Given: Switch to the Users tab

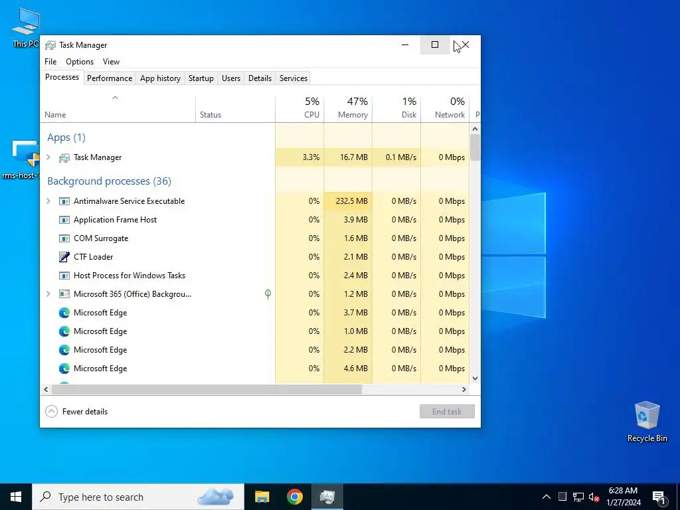Looking at the screenshot, I should coord(230,78).
